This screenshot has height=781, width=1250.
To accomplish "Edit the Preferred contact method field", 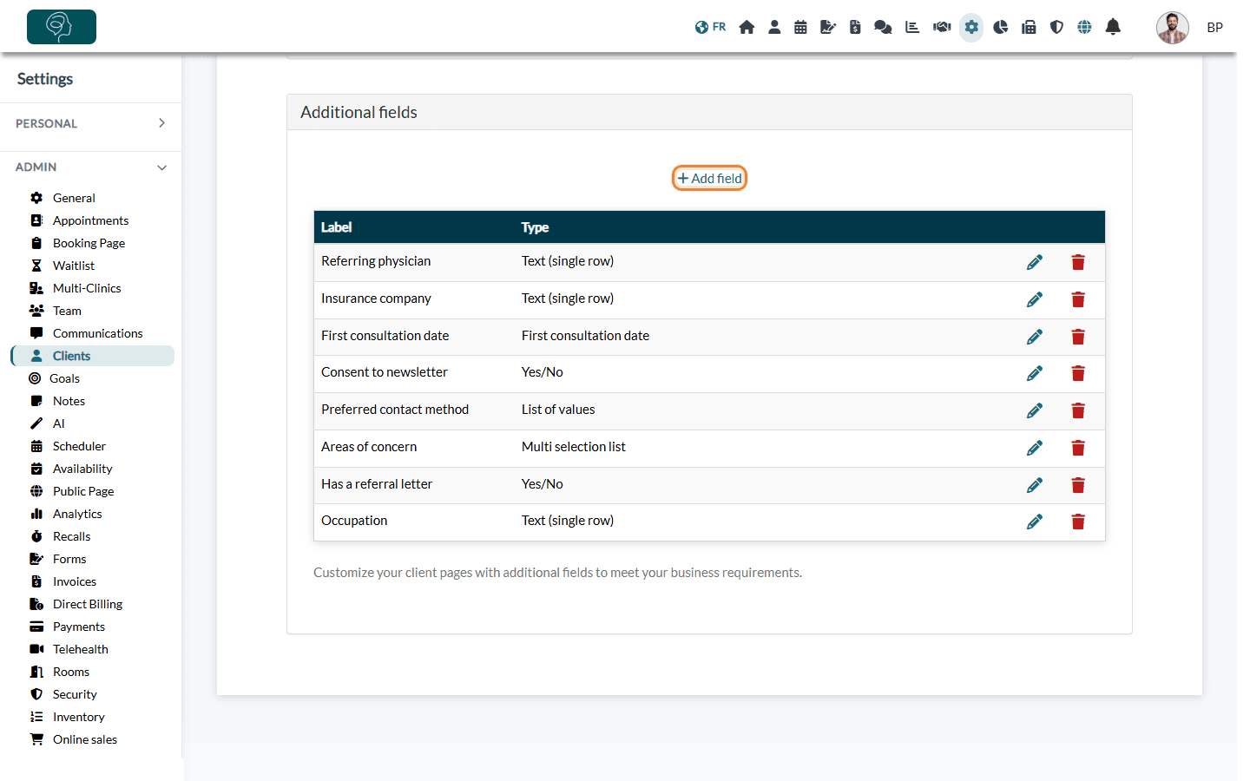I will (1035, 410).
